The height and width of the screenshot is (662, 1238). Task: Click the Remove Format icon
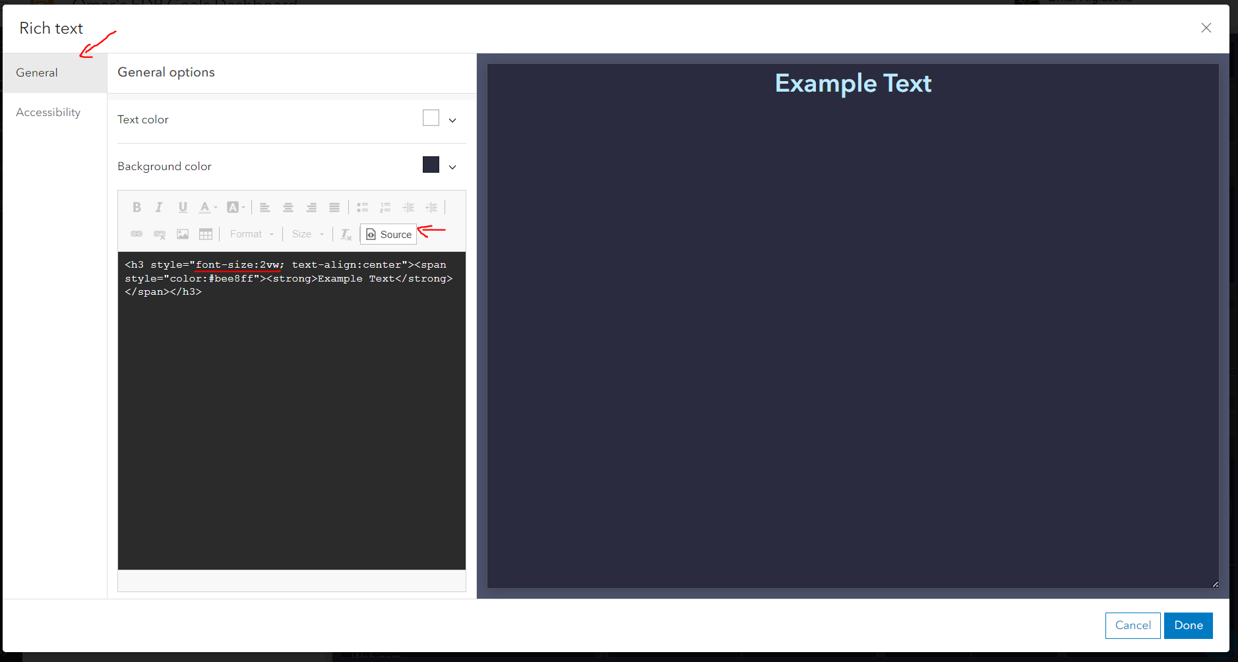point(346,234)
